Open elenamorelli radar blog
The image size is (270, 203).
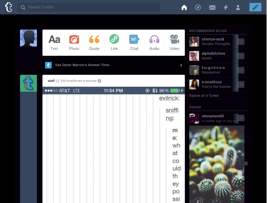click(x=213, y=116)
